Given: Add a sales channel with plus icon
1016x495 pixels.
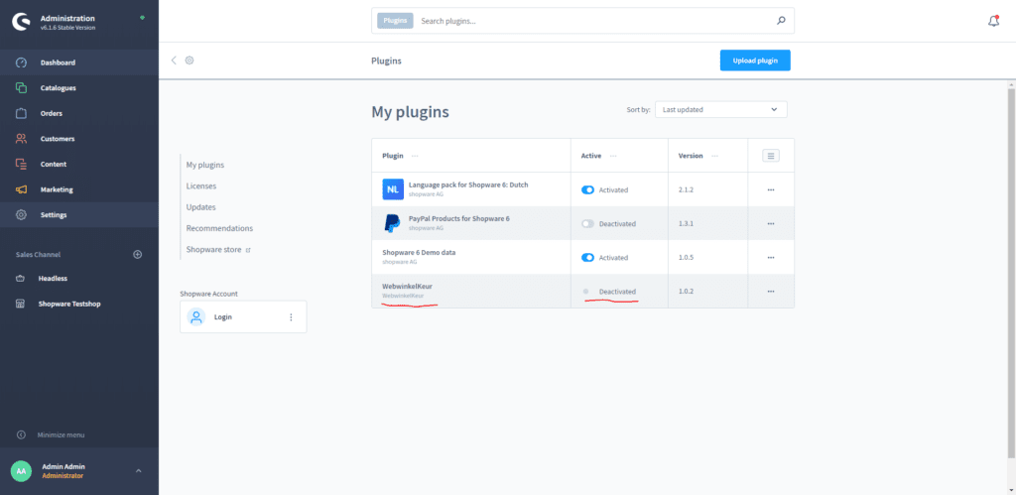Looking at the screenshot, I should coord(138,254).
